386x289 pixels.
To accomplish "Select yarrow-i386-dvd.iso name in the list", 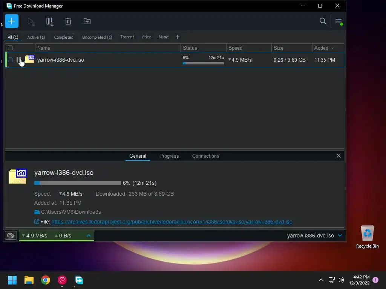I will point(61,60).
